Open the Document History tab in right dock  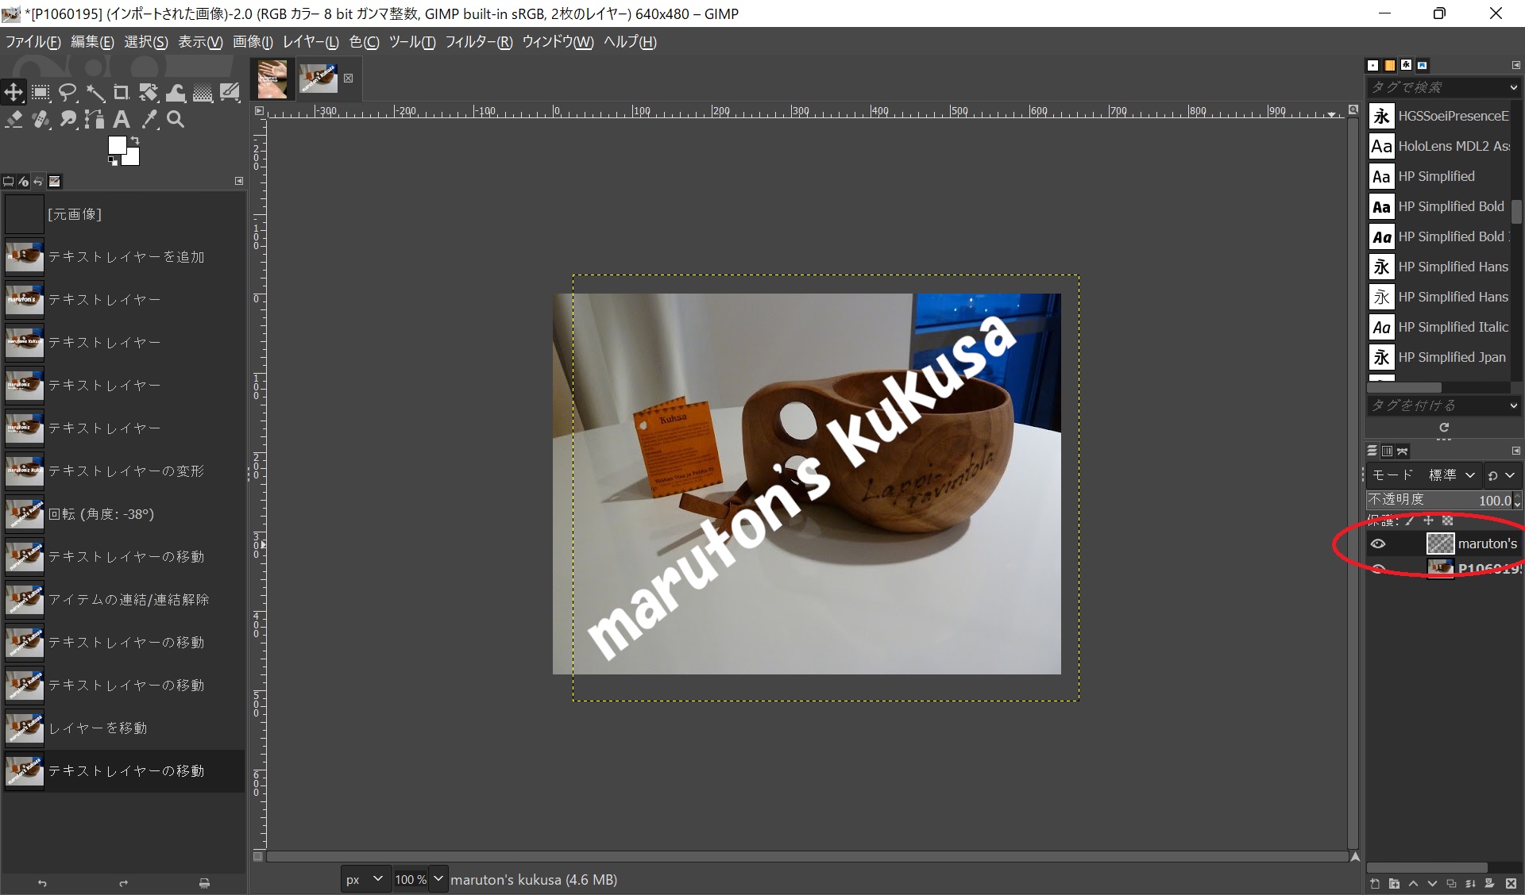click(x=1423, y=65)
